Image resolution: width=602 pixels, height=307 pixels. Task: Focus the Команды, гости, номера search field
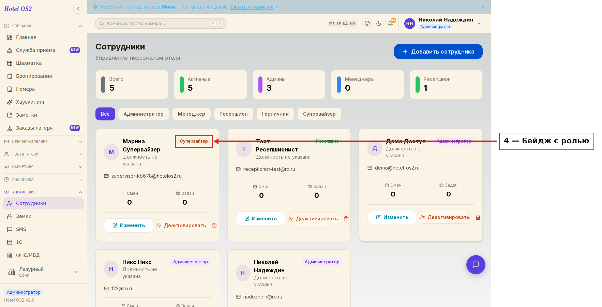coord(161,24)
